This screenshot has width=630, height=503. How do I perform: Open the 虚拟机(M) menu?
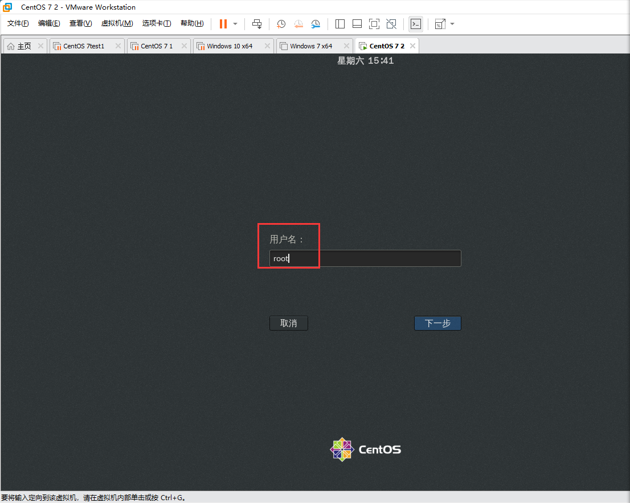pos(117,23)
